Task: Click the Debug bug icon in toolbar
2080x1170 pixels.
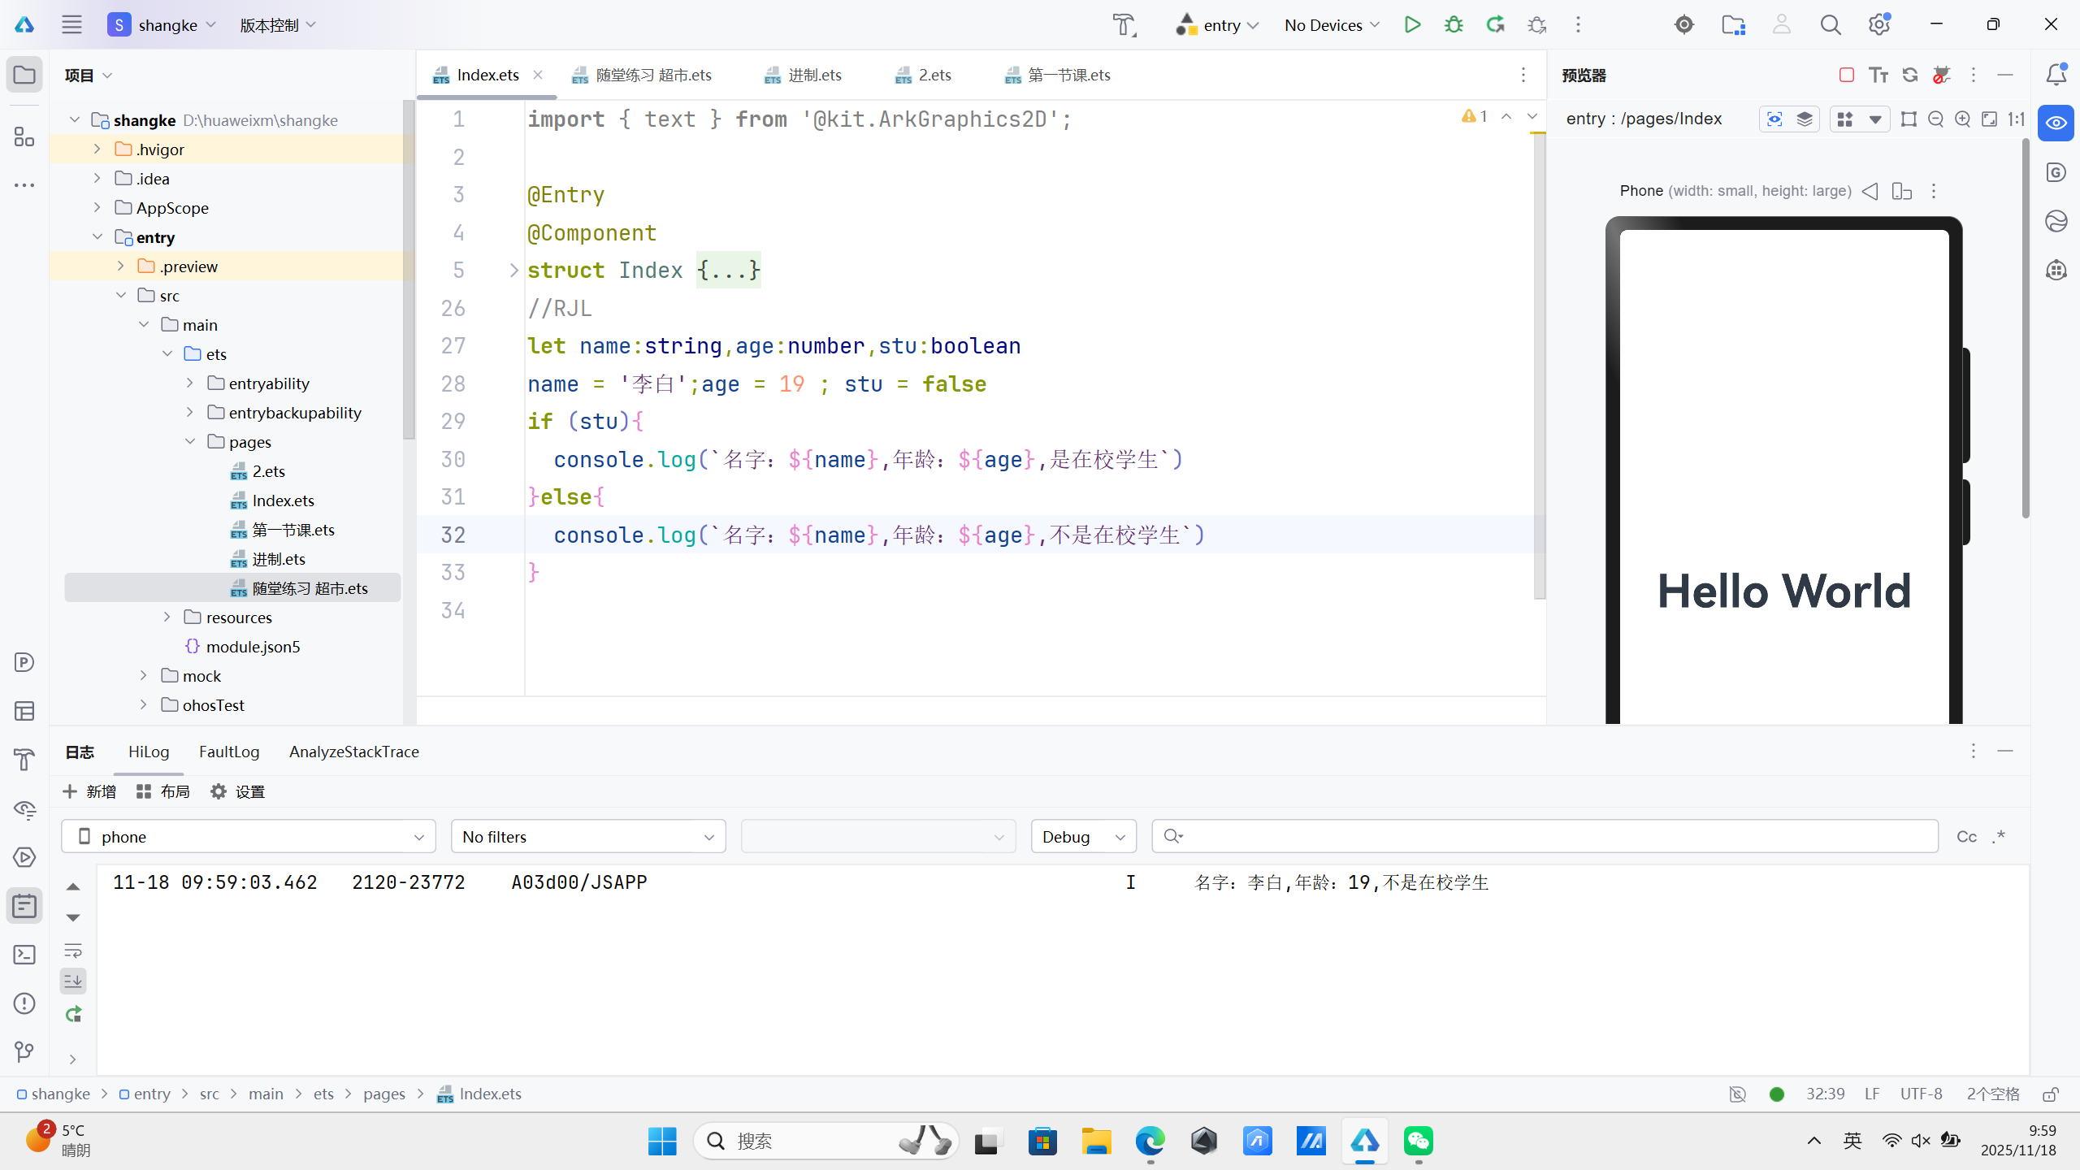Action: [1454, 24]
